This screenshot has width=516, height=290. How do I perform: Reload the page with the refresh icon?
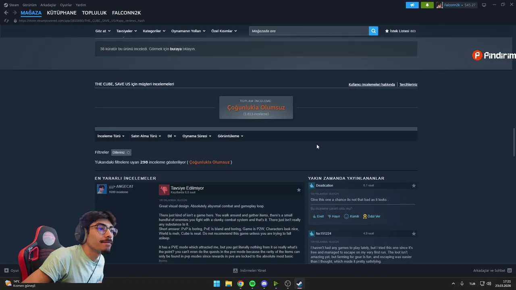coord(6,21)
